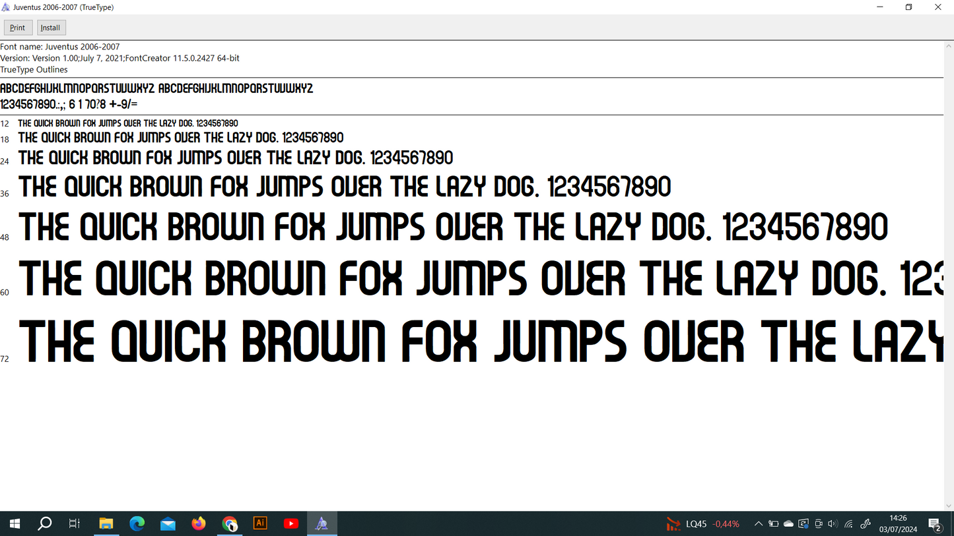The width and height of the screenshot is (954, 536).
Task: Open the Mail app from the taskbar
Action: pos(168,523)
